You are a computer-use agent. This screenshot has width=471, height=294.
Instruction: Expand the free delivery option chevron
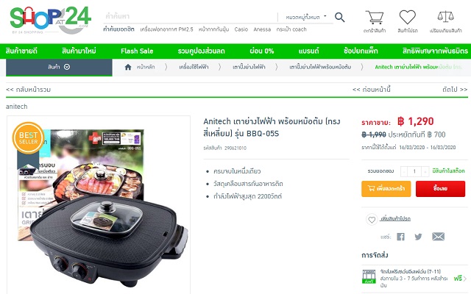click(465, 279)
